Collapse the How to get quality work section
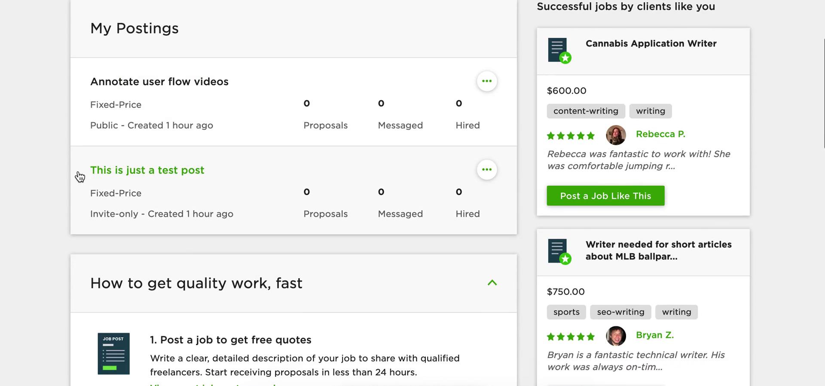 click(x=492, y=283)
